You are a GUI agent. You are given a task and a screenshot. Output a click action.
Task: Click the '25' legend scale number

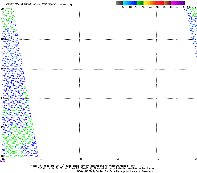(150, 7)
